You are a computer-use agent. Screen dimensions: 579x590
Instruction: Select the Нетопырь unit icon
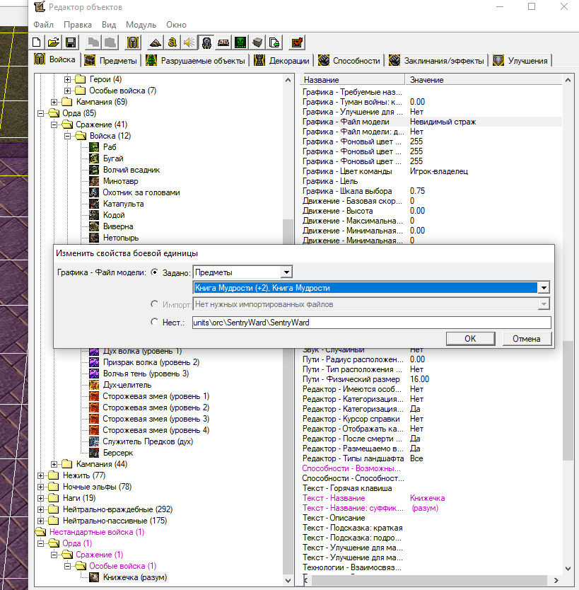click(x=94, y=238)
